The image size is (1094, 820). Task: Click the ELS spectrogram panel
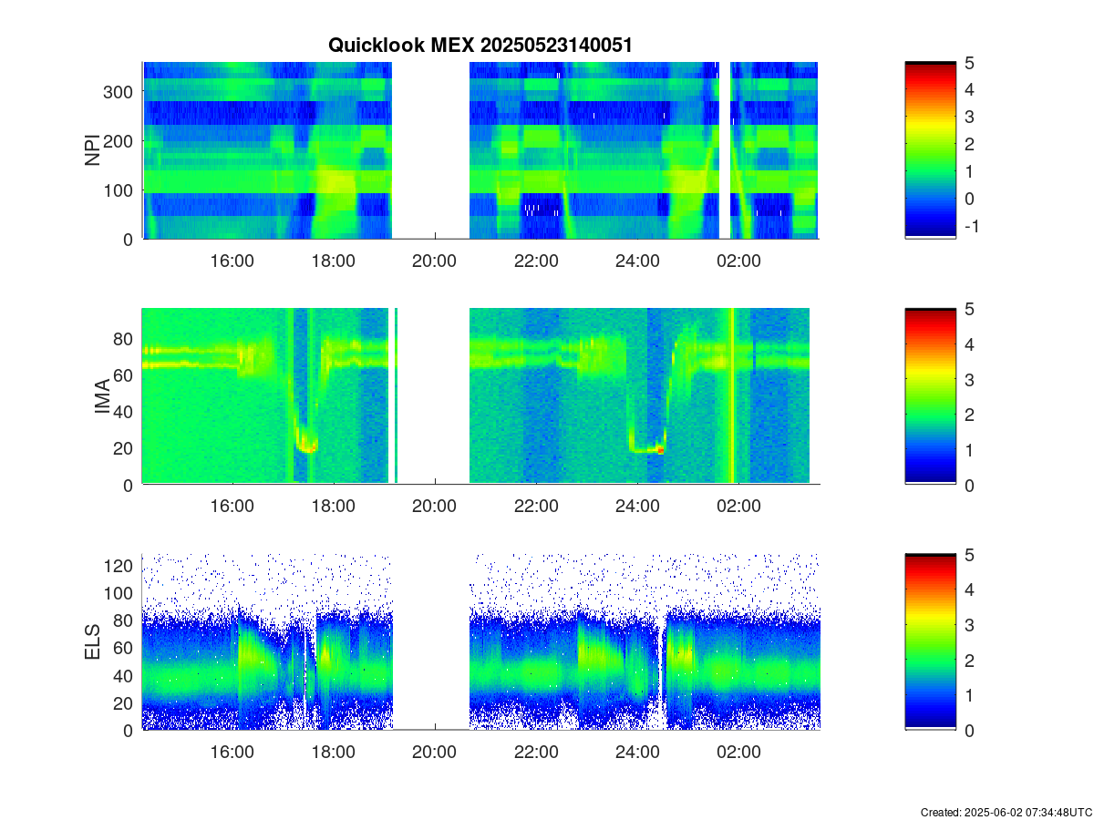pos(480,641)
